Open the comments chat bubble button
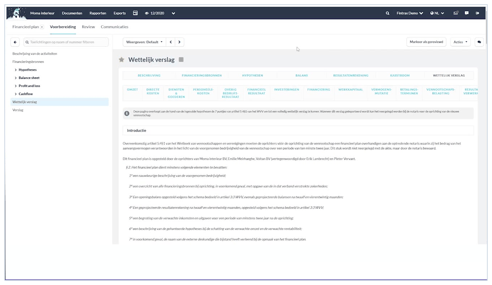Viewport: 492px width, 285px height. (479, 42)
